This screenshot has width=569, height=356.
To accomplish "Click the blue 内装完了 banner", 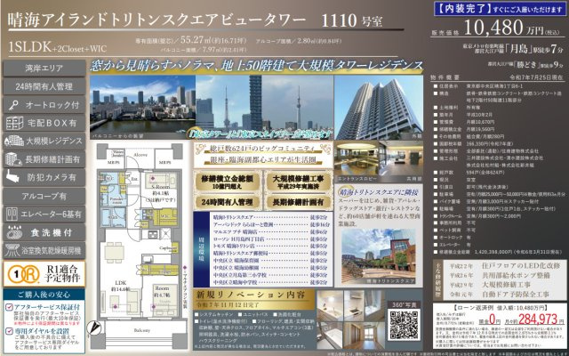I will pos(500,10).
